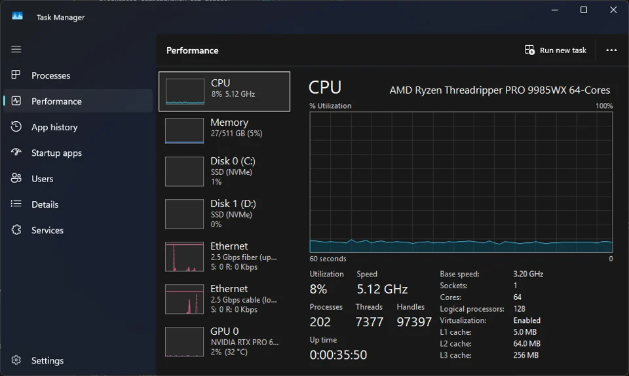Click the Sockets 1 value

tap(515, 286)
